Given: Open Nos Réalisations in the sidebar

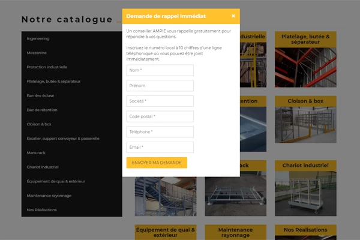Looking at the screenshot, I should pos(41,210).
